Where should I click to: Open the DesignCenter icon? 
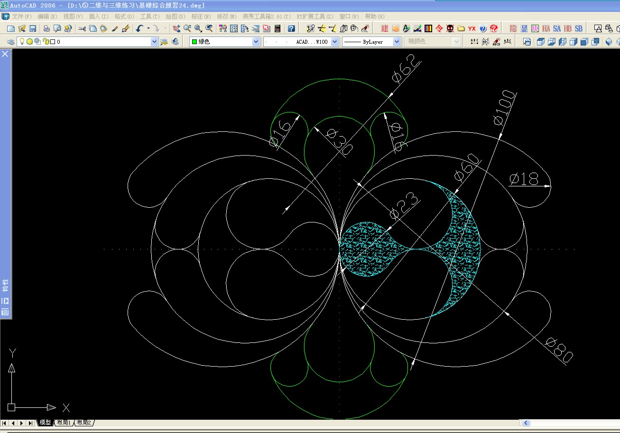coord(234,28)
